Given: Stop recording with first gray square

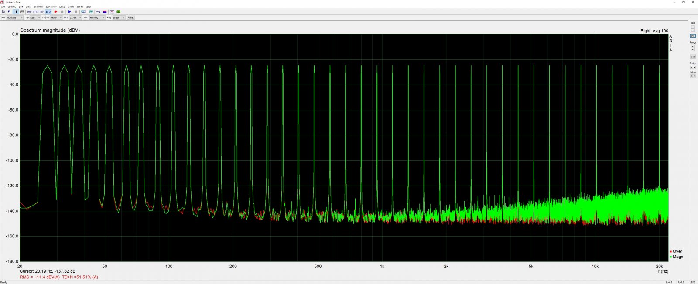Looking at the screenshot, I should click(62, 12).
